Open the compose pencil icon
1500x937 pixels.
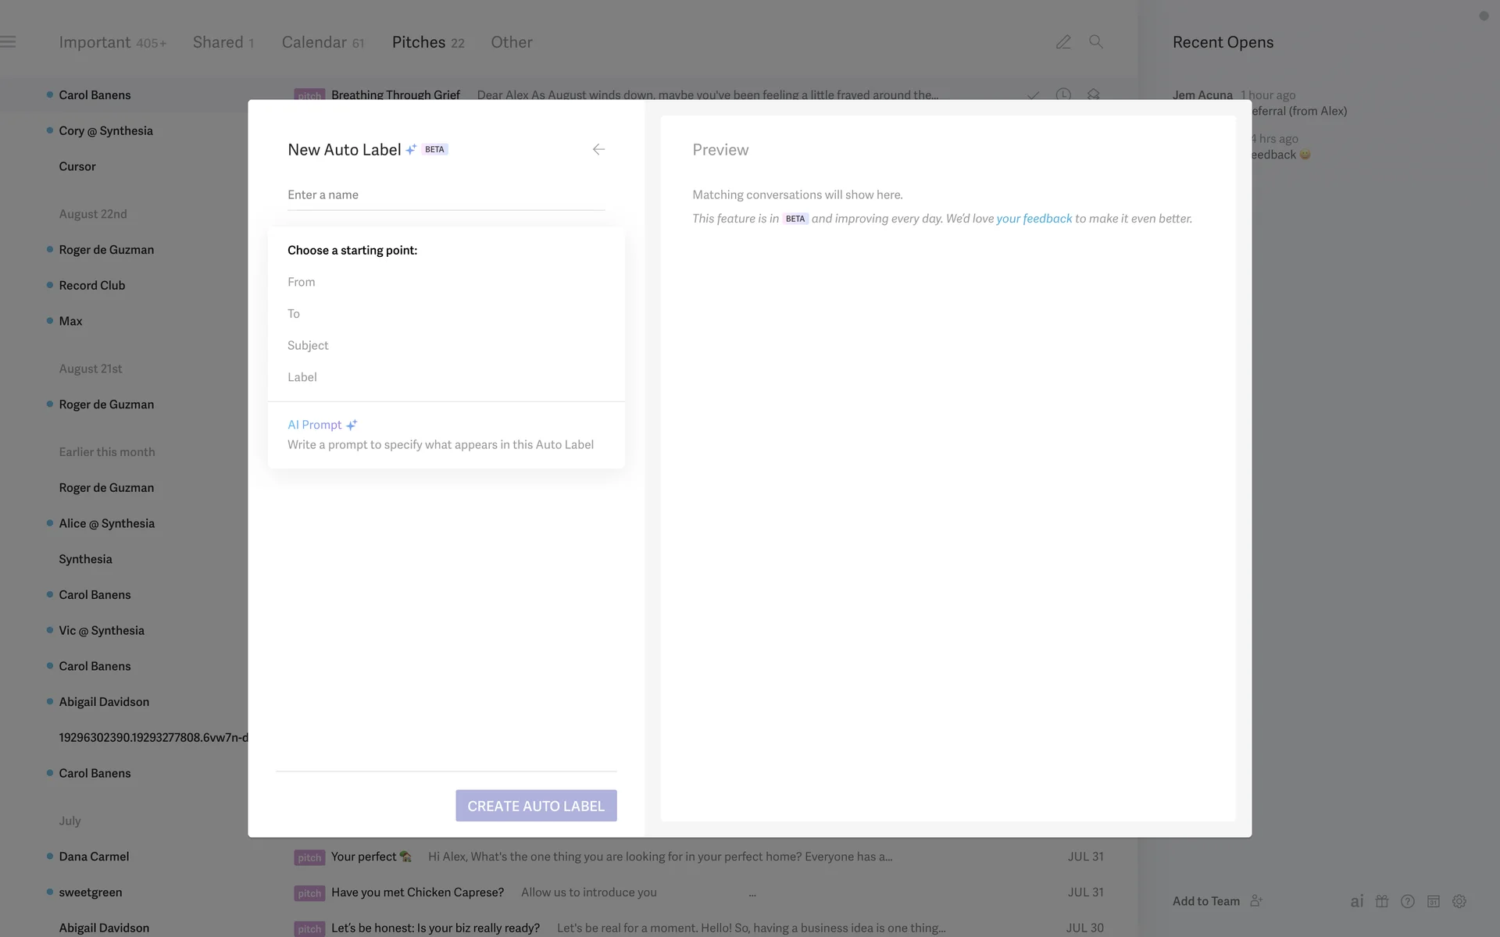[1063, 42]
